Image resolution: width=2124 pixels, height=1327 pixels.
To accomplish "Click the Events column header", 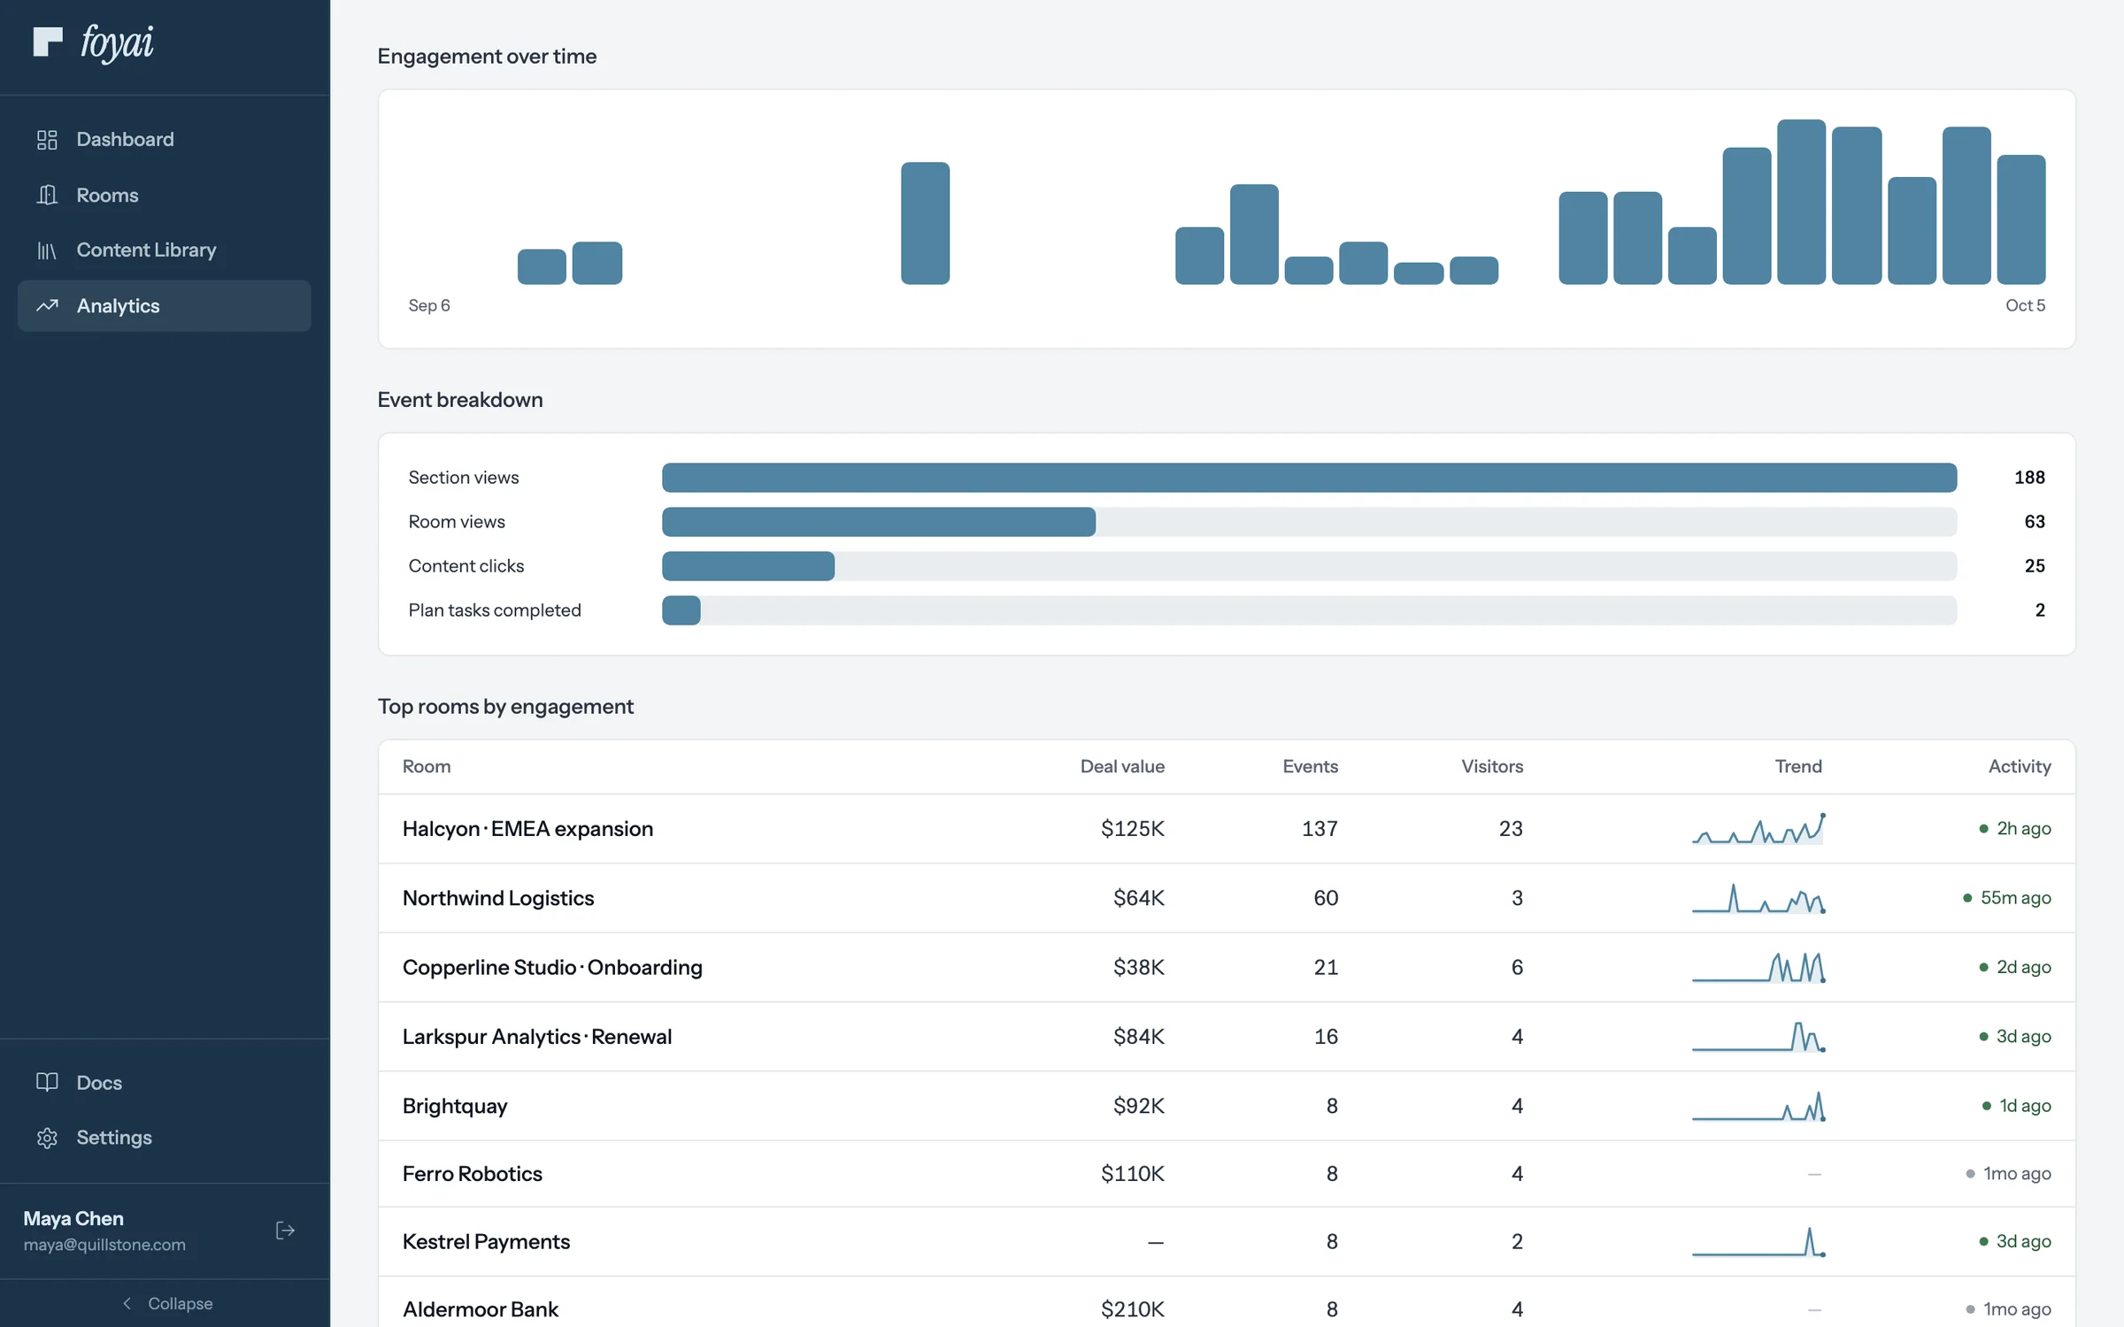I will pos(1310,767).
